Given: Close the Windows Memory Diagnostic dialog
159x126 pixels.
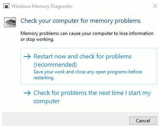Looking at the screenshot, I should click(155, 6).
